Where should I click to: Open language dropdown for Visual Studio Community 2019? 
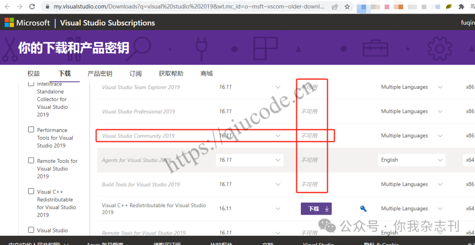412,136
